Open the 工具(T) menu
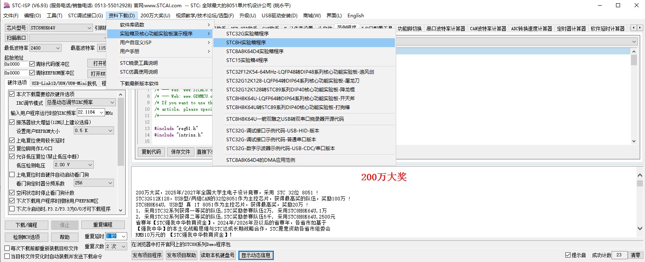 [54, 16]
